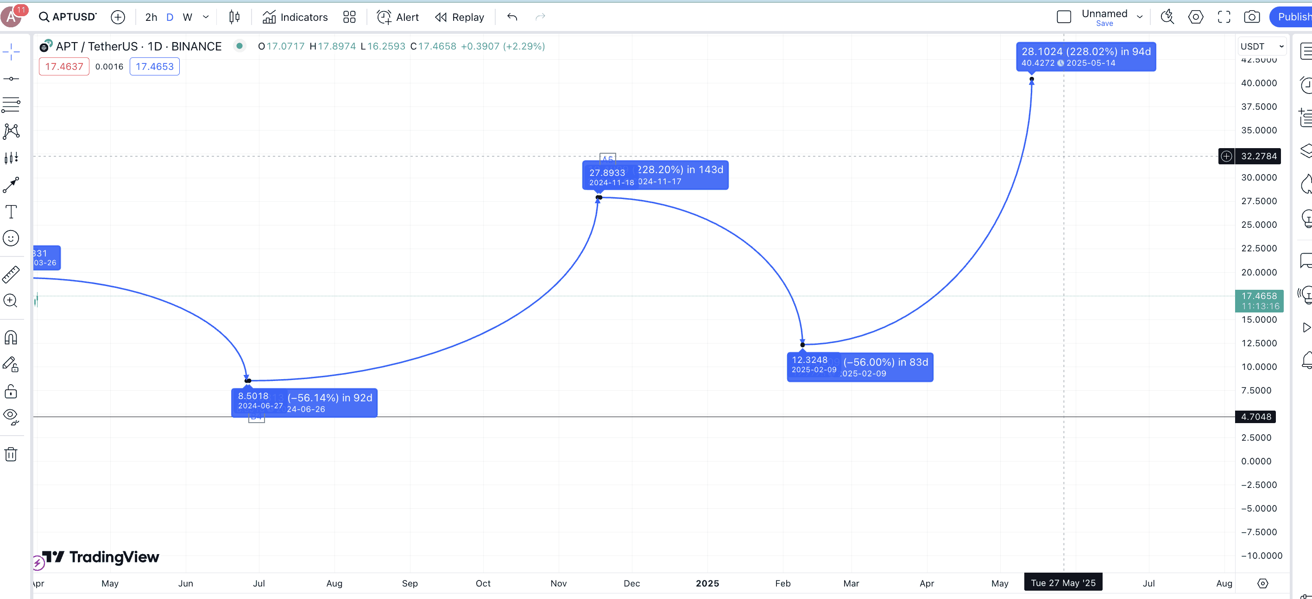
Task: Open the emoji icons tool
Action: (x=11, y=238)
